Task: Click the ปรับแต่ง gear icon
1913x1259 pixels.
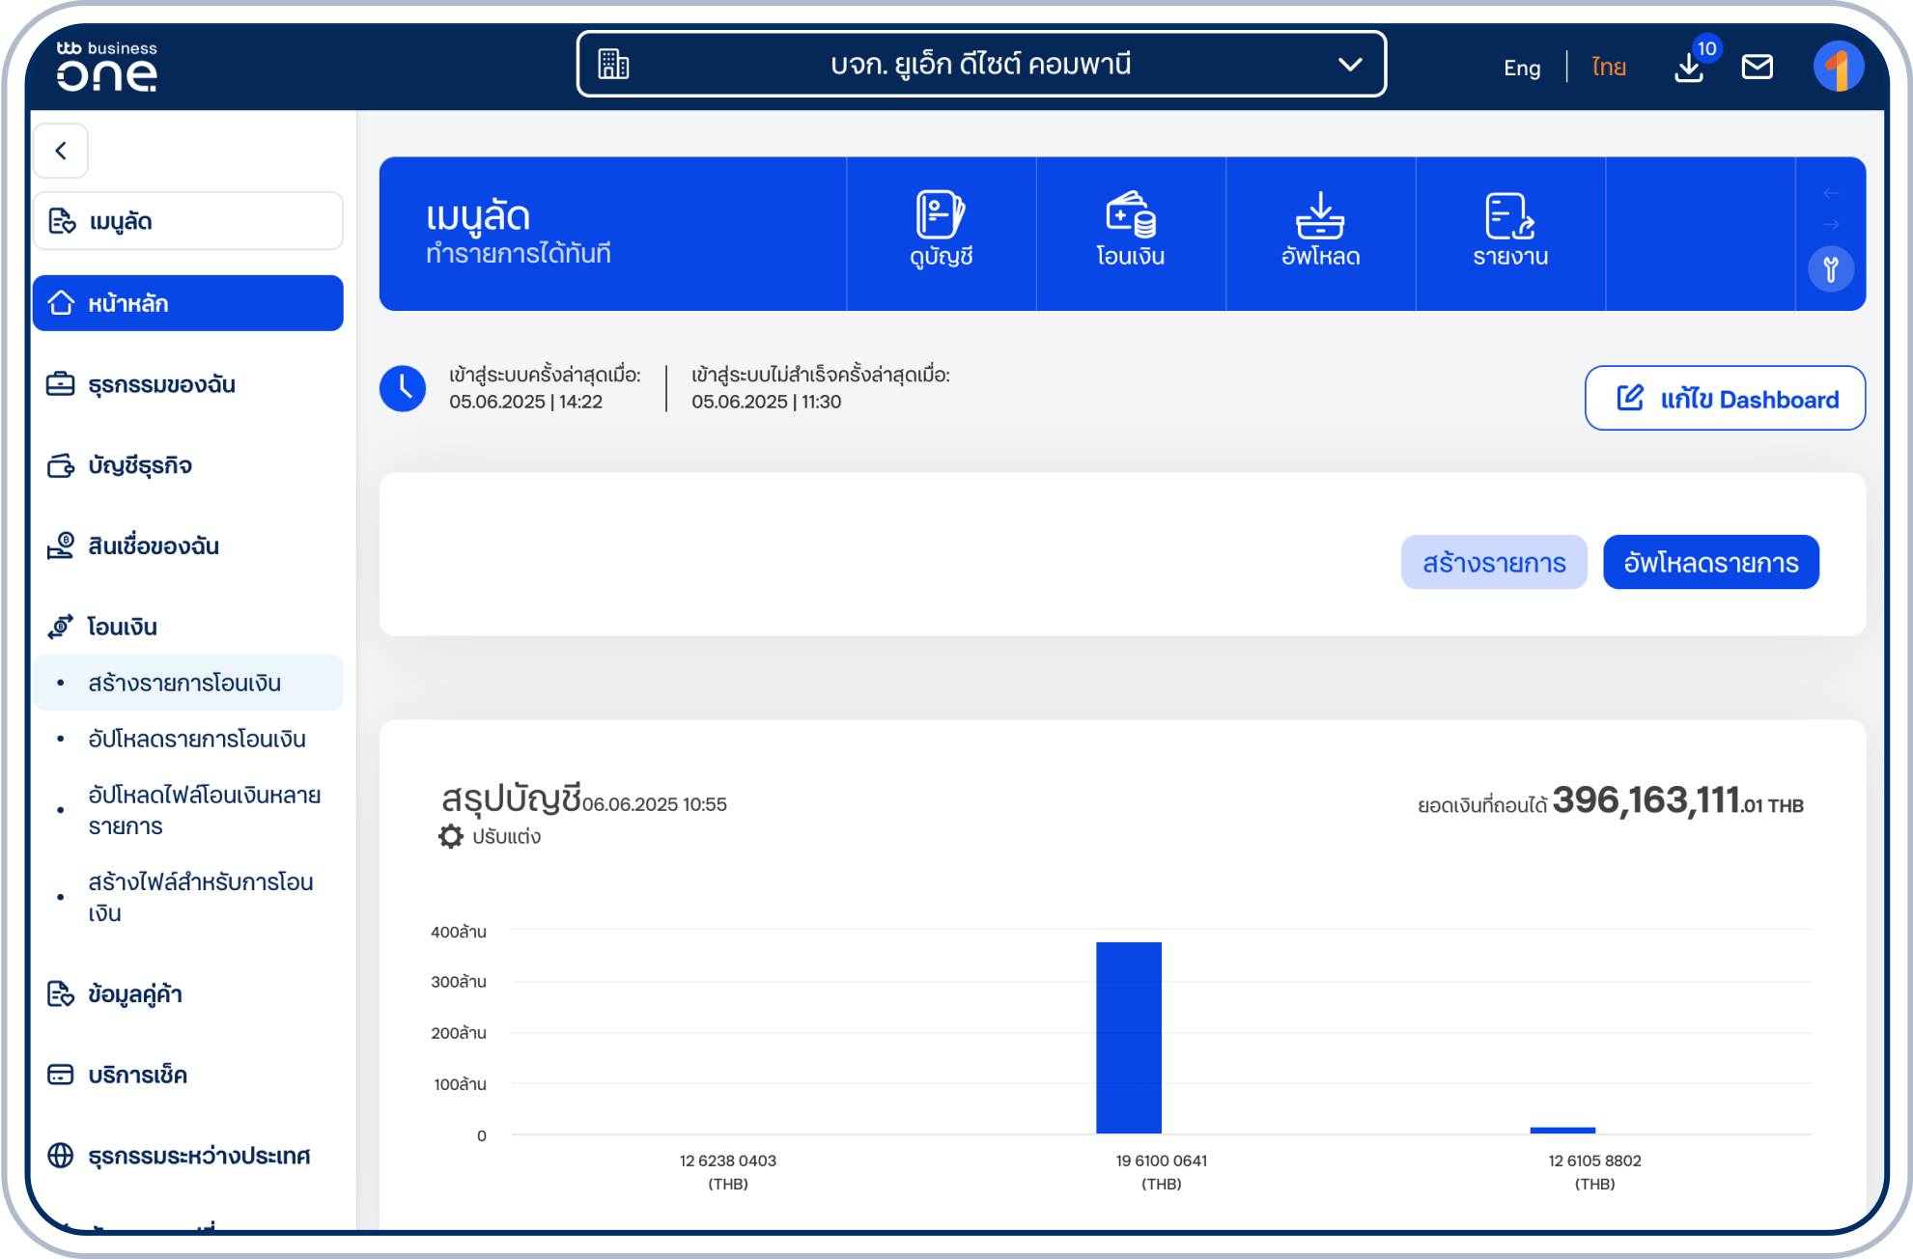Action: (x=451, y=836)
